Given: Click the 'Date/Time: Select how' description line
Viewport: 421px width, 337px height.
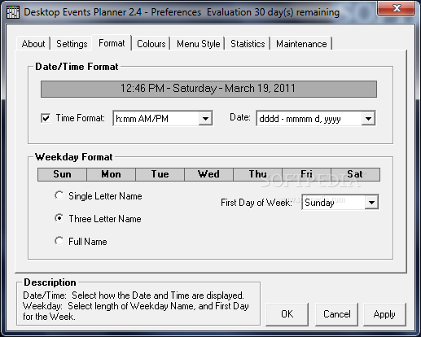Looking at the screenshot, I should [x=134, y=295].
